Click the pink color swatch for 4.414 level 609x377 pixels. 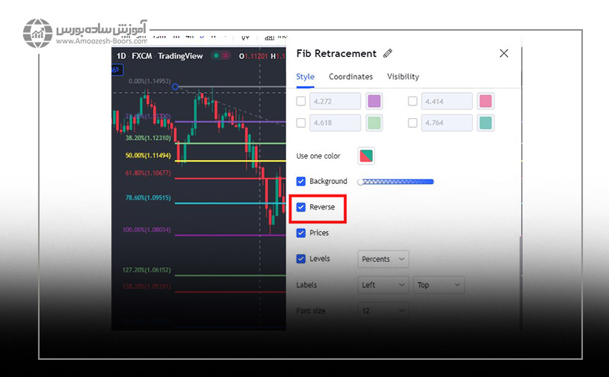point(485,101)
